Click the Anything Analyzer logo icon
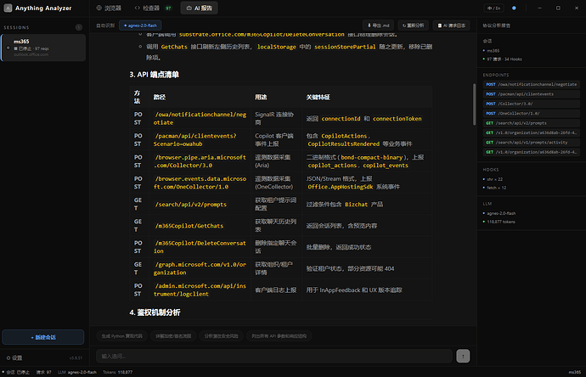Viewport: 586px width, 377px height. [8, 8]
